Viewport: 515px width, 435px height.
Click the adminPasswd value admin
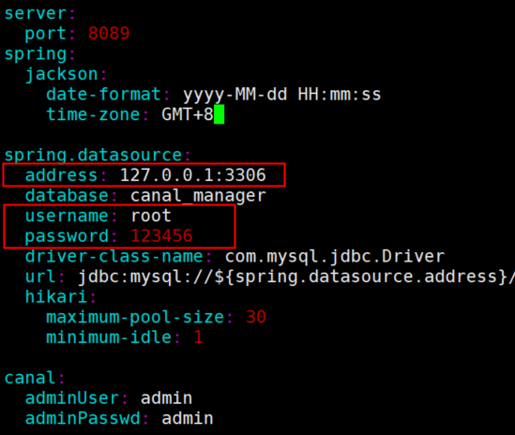tap(188, 418)
